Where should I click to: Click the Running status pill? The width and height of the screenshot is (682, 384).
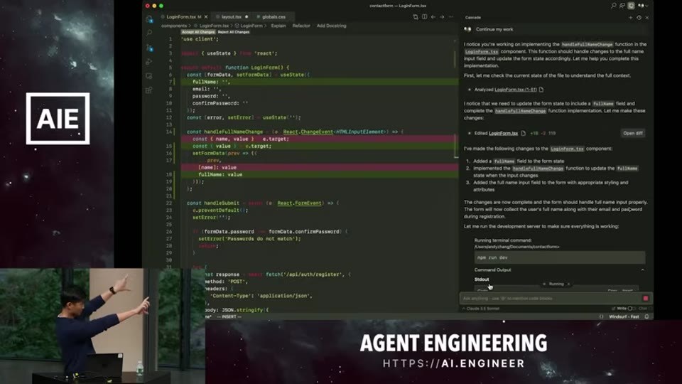(x=556, y=284)
